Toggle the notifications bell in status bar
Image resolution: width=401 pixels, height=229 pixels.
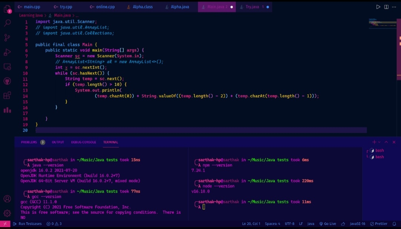pos(394,224)
